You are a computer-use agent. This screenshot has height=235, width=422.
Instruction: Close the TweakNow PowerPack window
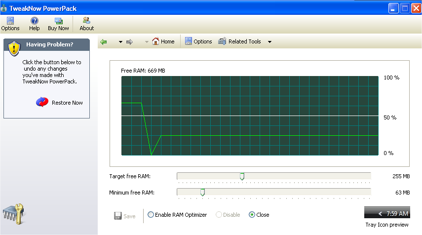coord(416,8)
